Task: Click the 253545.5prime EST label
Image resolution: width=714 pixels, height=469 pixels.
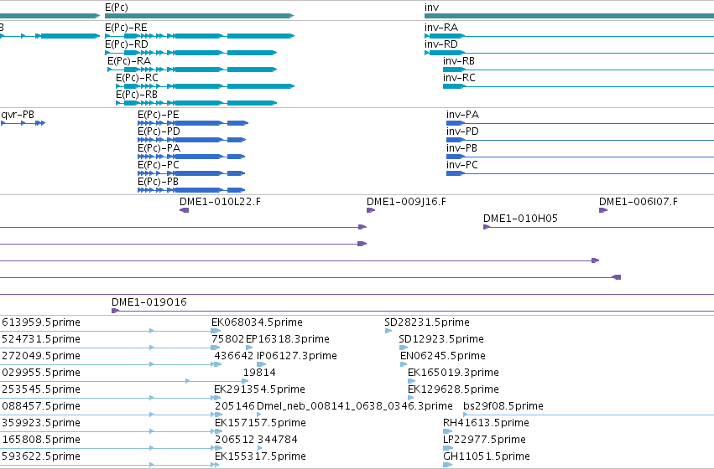Action: 41,390
